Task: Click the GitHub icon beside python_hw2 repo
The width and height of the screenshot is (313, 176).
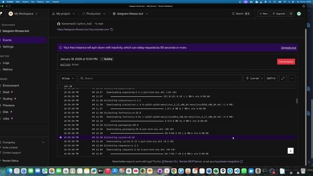Action: 59,24
